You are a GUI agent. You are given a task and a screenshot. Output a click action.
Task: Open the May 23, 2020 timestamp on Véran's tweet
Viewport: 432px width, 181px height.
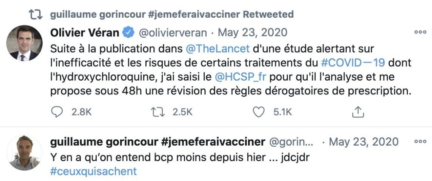click(x=252, y=33)
